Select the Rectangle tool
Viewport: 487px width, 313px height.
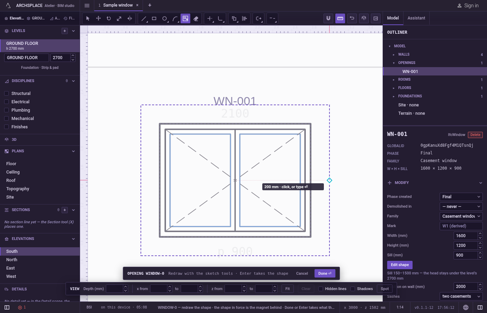[154, 18]
